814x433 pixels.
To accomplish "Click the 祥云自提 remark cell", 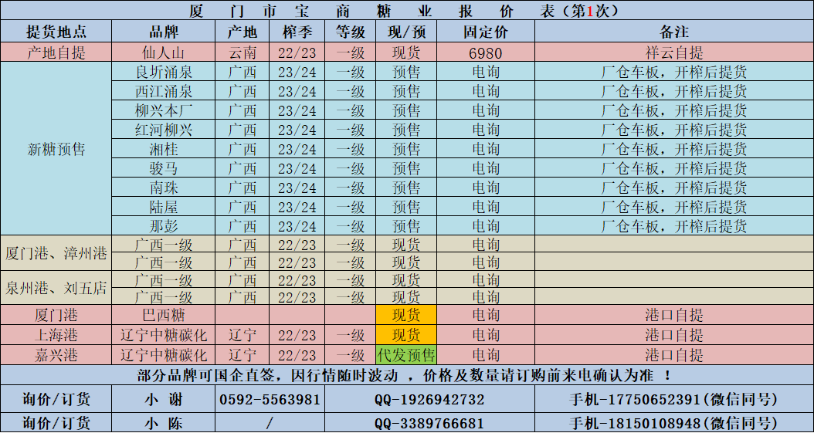I will click(x=673, y=52).
